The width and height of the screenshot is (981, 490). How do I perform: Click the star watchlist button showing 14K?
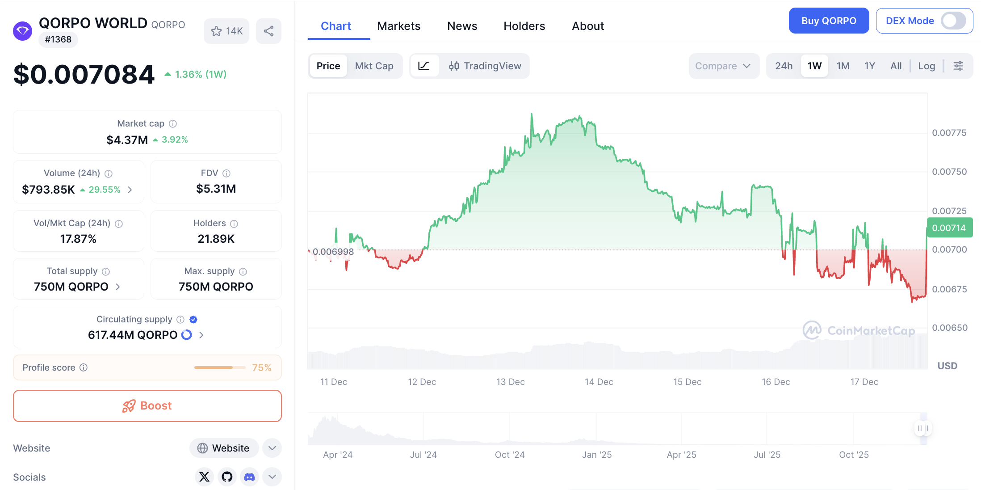226,31
